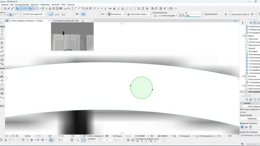Open the Помощь menu

[71, 4]
